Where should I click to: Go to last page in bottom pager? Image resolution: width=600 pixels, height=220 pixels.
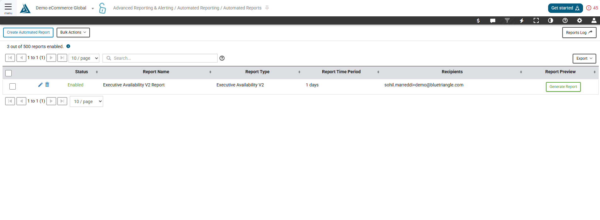click(x=62, y=101)
